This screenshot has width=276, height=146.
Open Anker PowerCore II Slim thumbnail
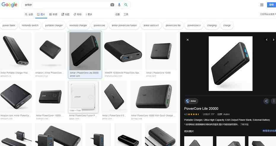[114, 97]
